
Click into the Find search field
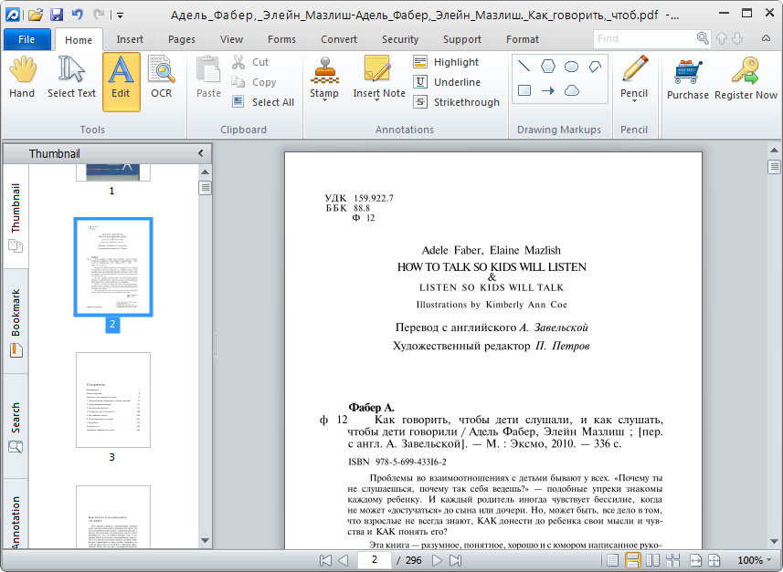(645, 38)
